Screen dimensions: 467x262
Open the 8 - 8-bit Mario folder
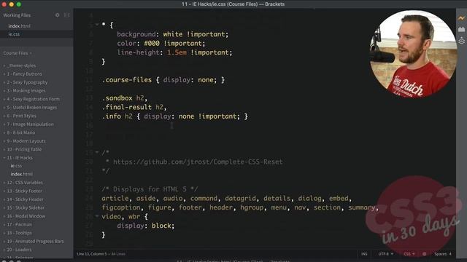pyautogui.click(x=21, y=132)
